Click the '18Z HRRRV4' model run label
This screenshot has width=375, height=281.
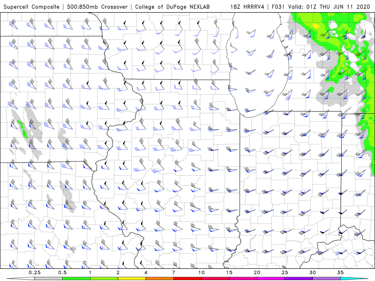[247, 7]
